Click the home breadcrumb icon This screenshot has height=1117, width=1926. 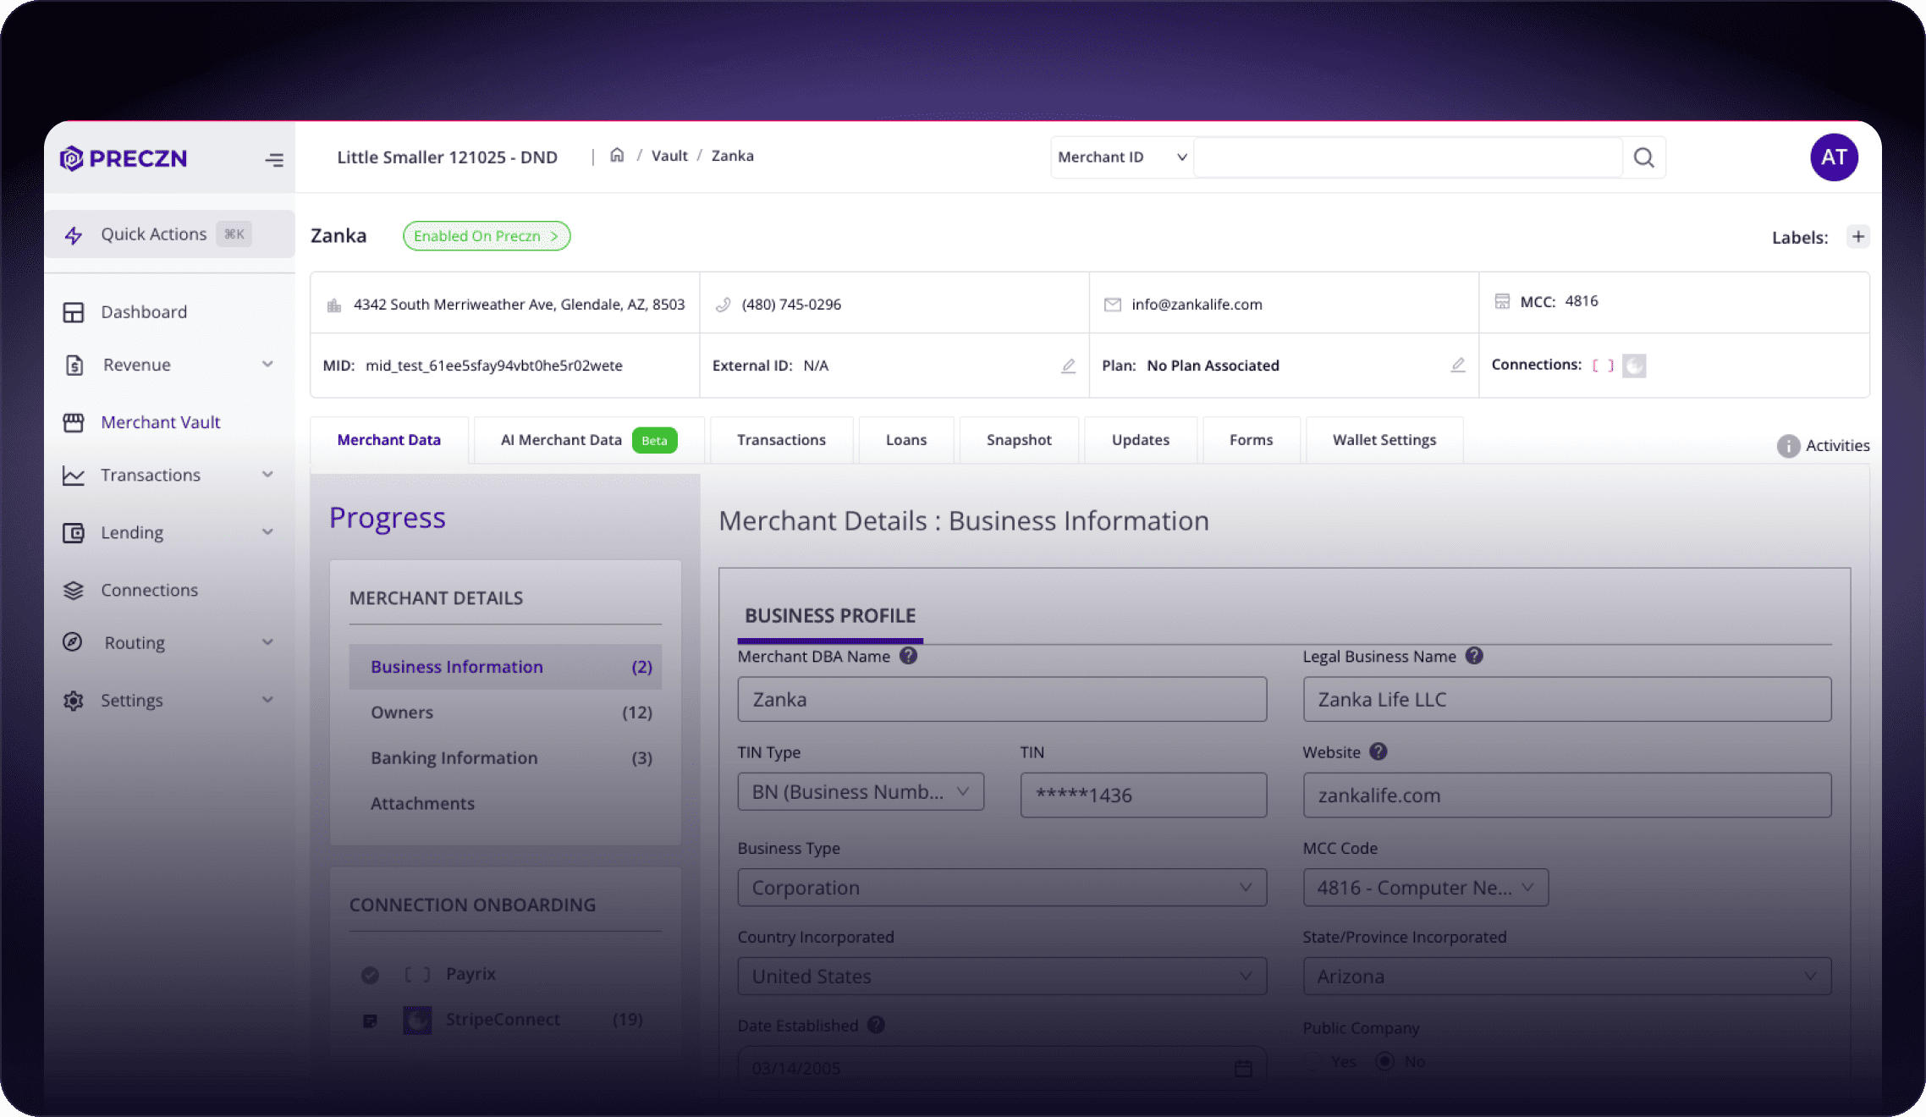click(x=617, y=155)
